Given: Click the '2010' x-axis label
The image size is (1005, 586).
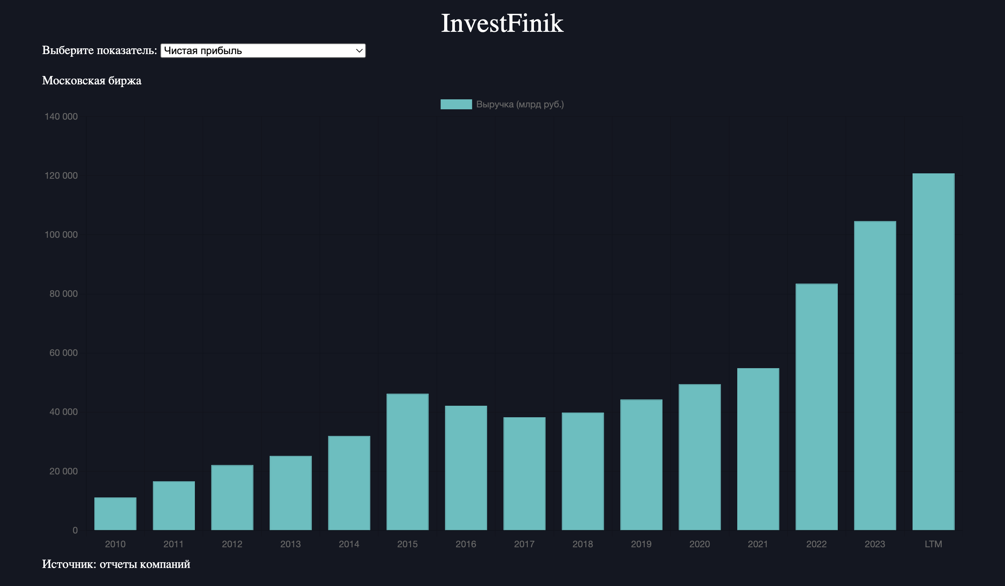Looking at the screenshot, I should (115, 544).
